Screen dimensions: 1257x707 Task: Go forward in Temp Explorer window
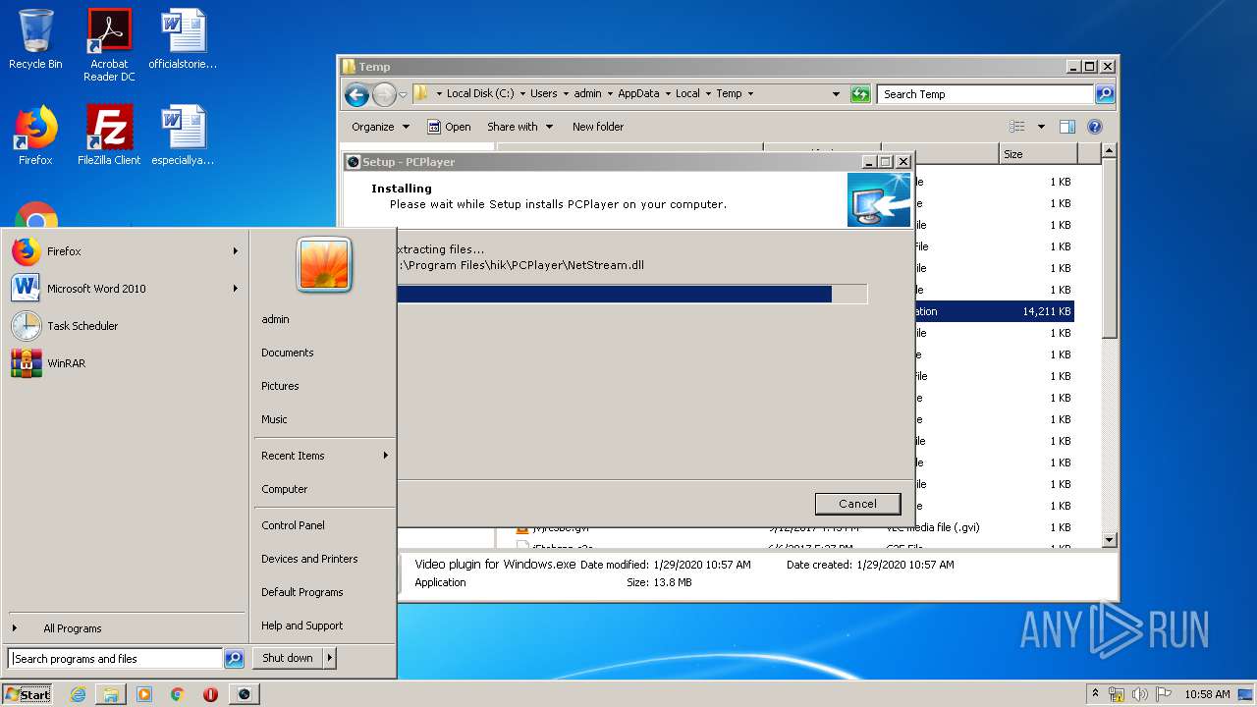point(384,94)
